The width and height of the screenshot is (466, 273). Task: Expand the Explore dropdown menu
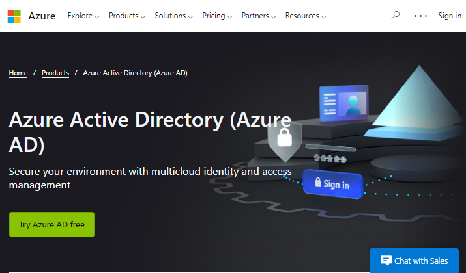pos(83,16)
